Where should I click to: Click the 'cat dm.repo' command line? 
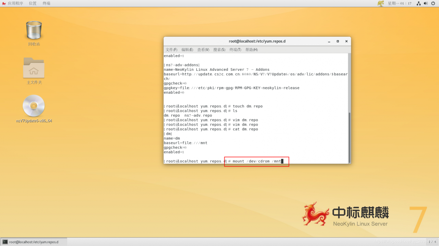click(x=211, y=129)
